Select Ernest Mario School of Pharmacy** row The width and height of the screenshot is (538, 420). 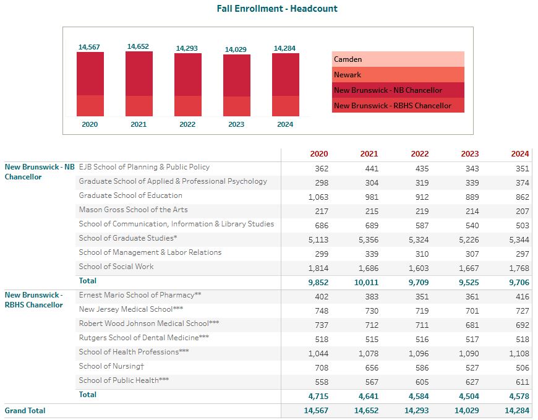(x=304, y=296)
